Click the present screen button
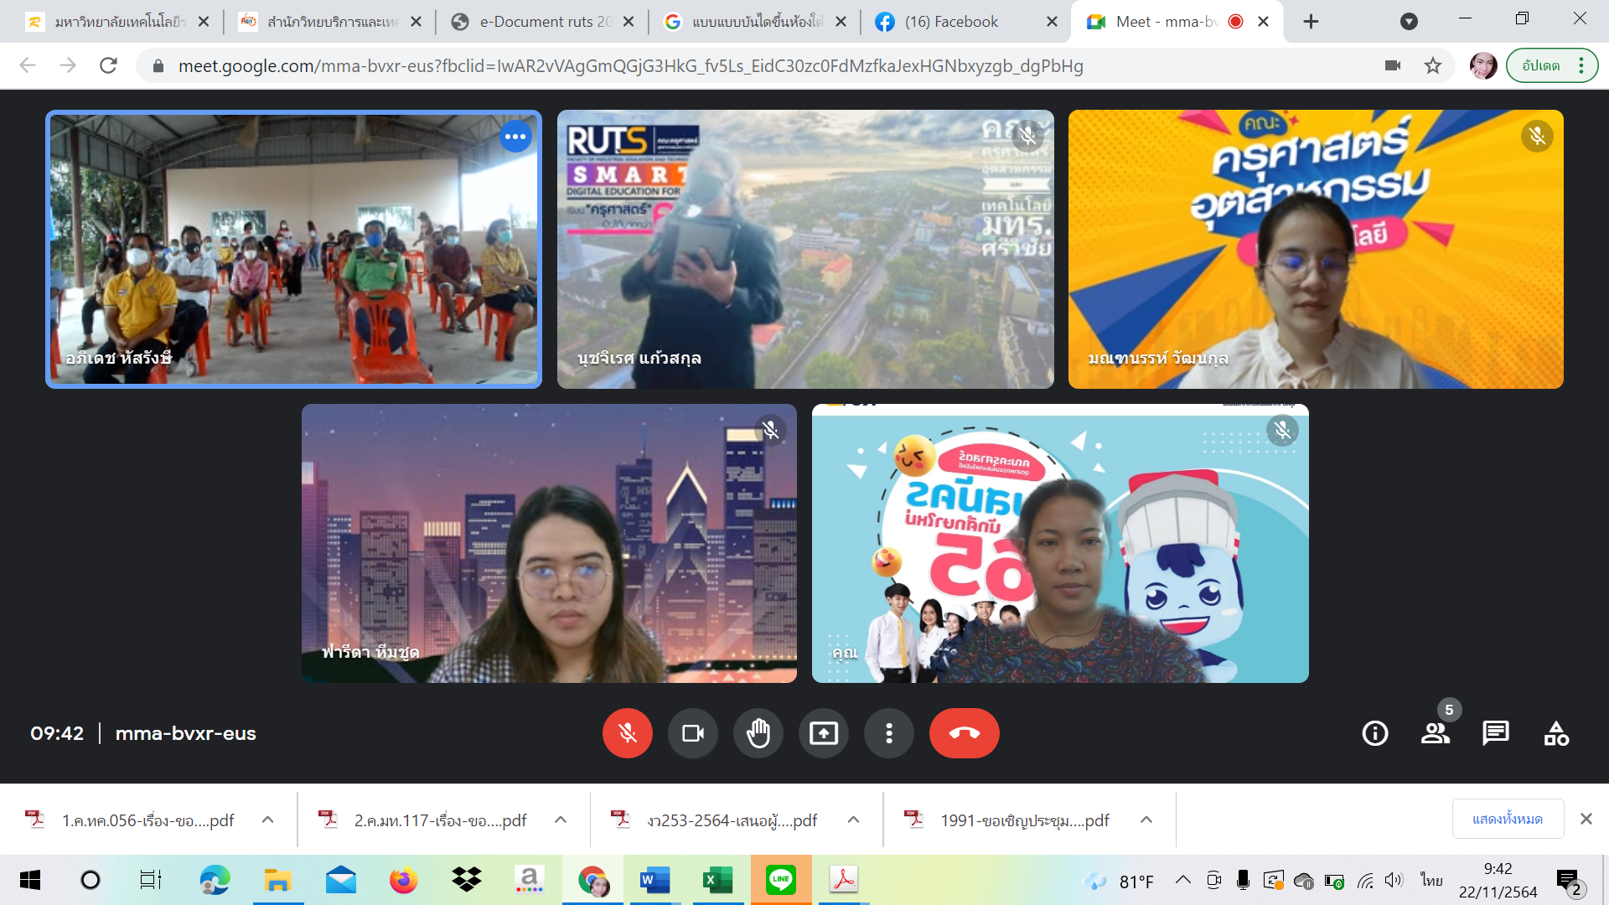 [823, 733]
